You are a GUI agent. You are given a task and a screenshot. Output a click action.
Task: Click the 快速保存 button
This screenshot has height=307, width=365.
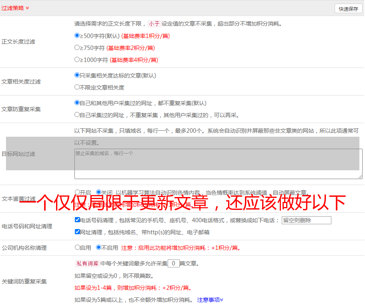coord(348,9)
